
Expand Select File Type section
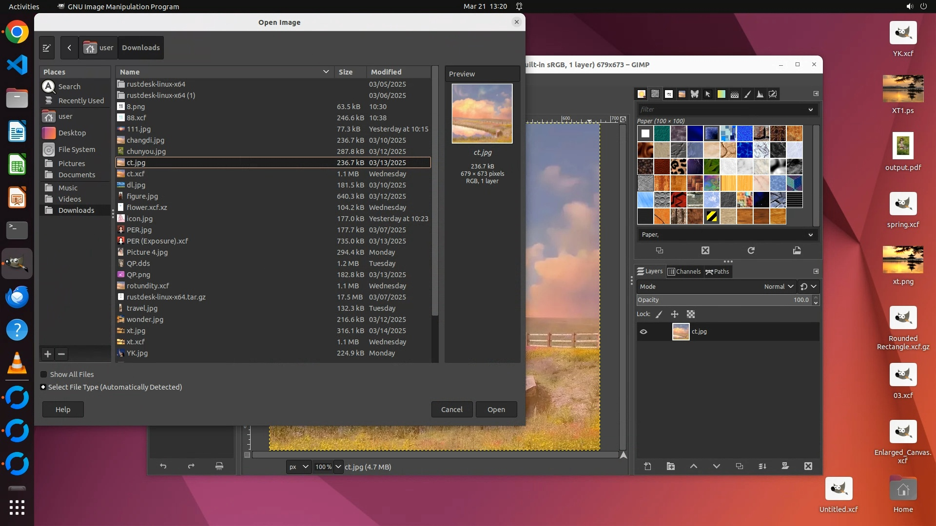[x=43, y=387]
